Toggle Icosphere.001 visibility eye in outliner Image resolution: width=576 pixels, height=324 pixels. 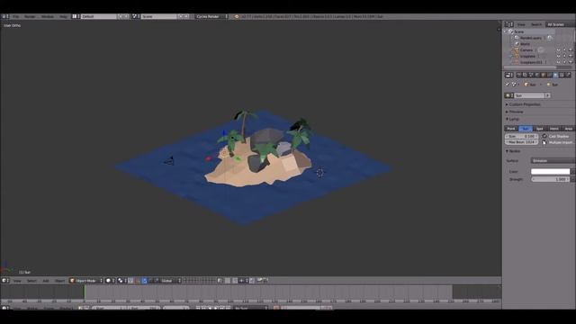pos(558,62)
